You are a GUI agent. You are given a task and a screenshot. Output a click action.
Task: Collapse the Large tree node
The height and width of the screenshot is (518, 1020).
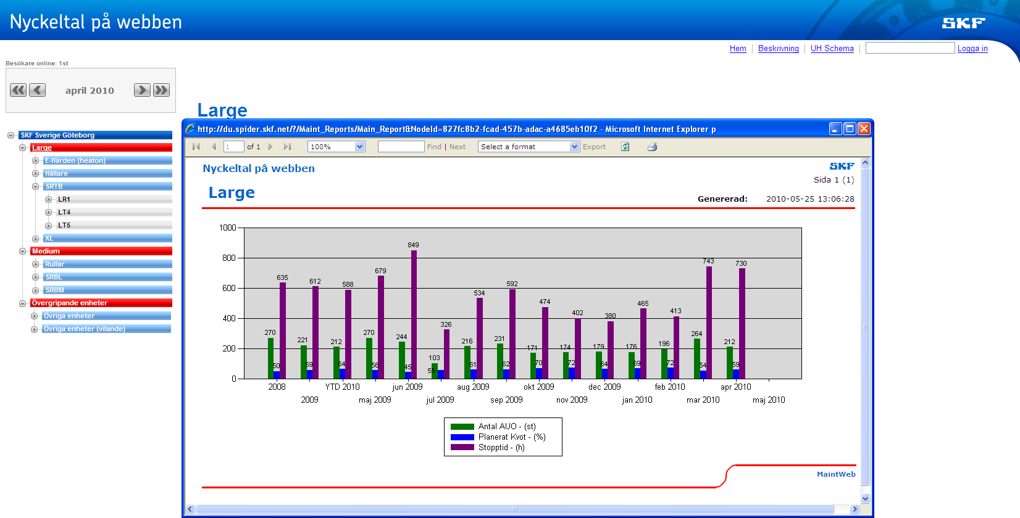[x=23, y=148]
